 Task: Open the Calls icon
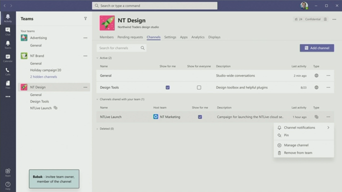coord(7,71)
